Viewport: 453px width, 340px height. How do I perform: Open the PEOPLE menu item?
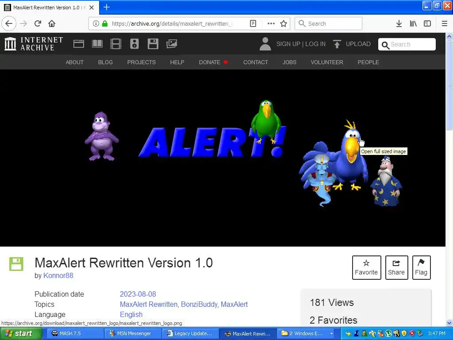(369, 62)
